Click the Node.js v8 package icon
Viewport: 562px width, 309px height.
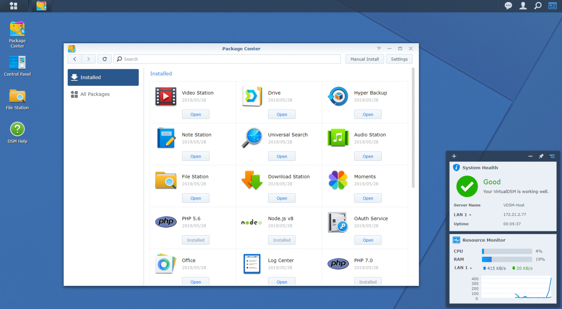click(x=251, y=222)
